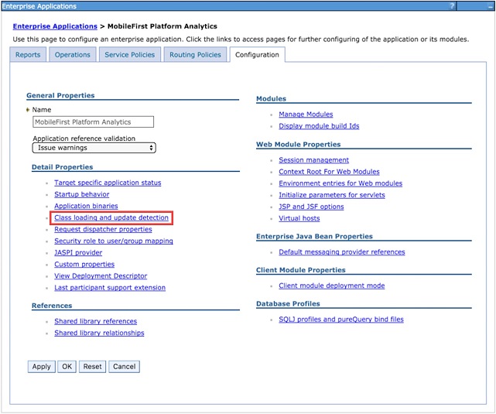This screenshot has height=414, width=496.
Task: Open Initialize parameters for servlets
Action: [332, 195]
